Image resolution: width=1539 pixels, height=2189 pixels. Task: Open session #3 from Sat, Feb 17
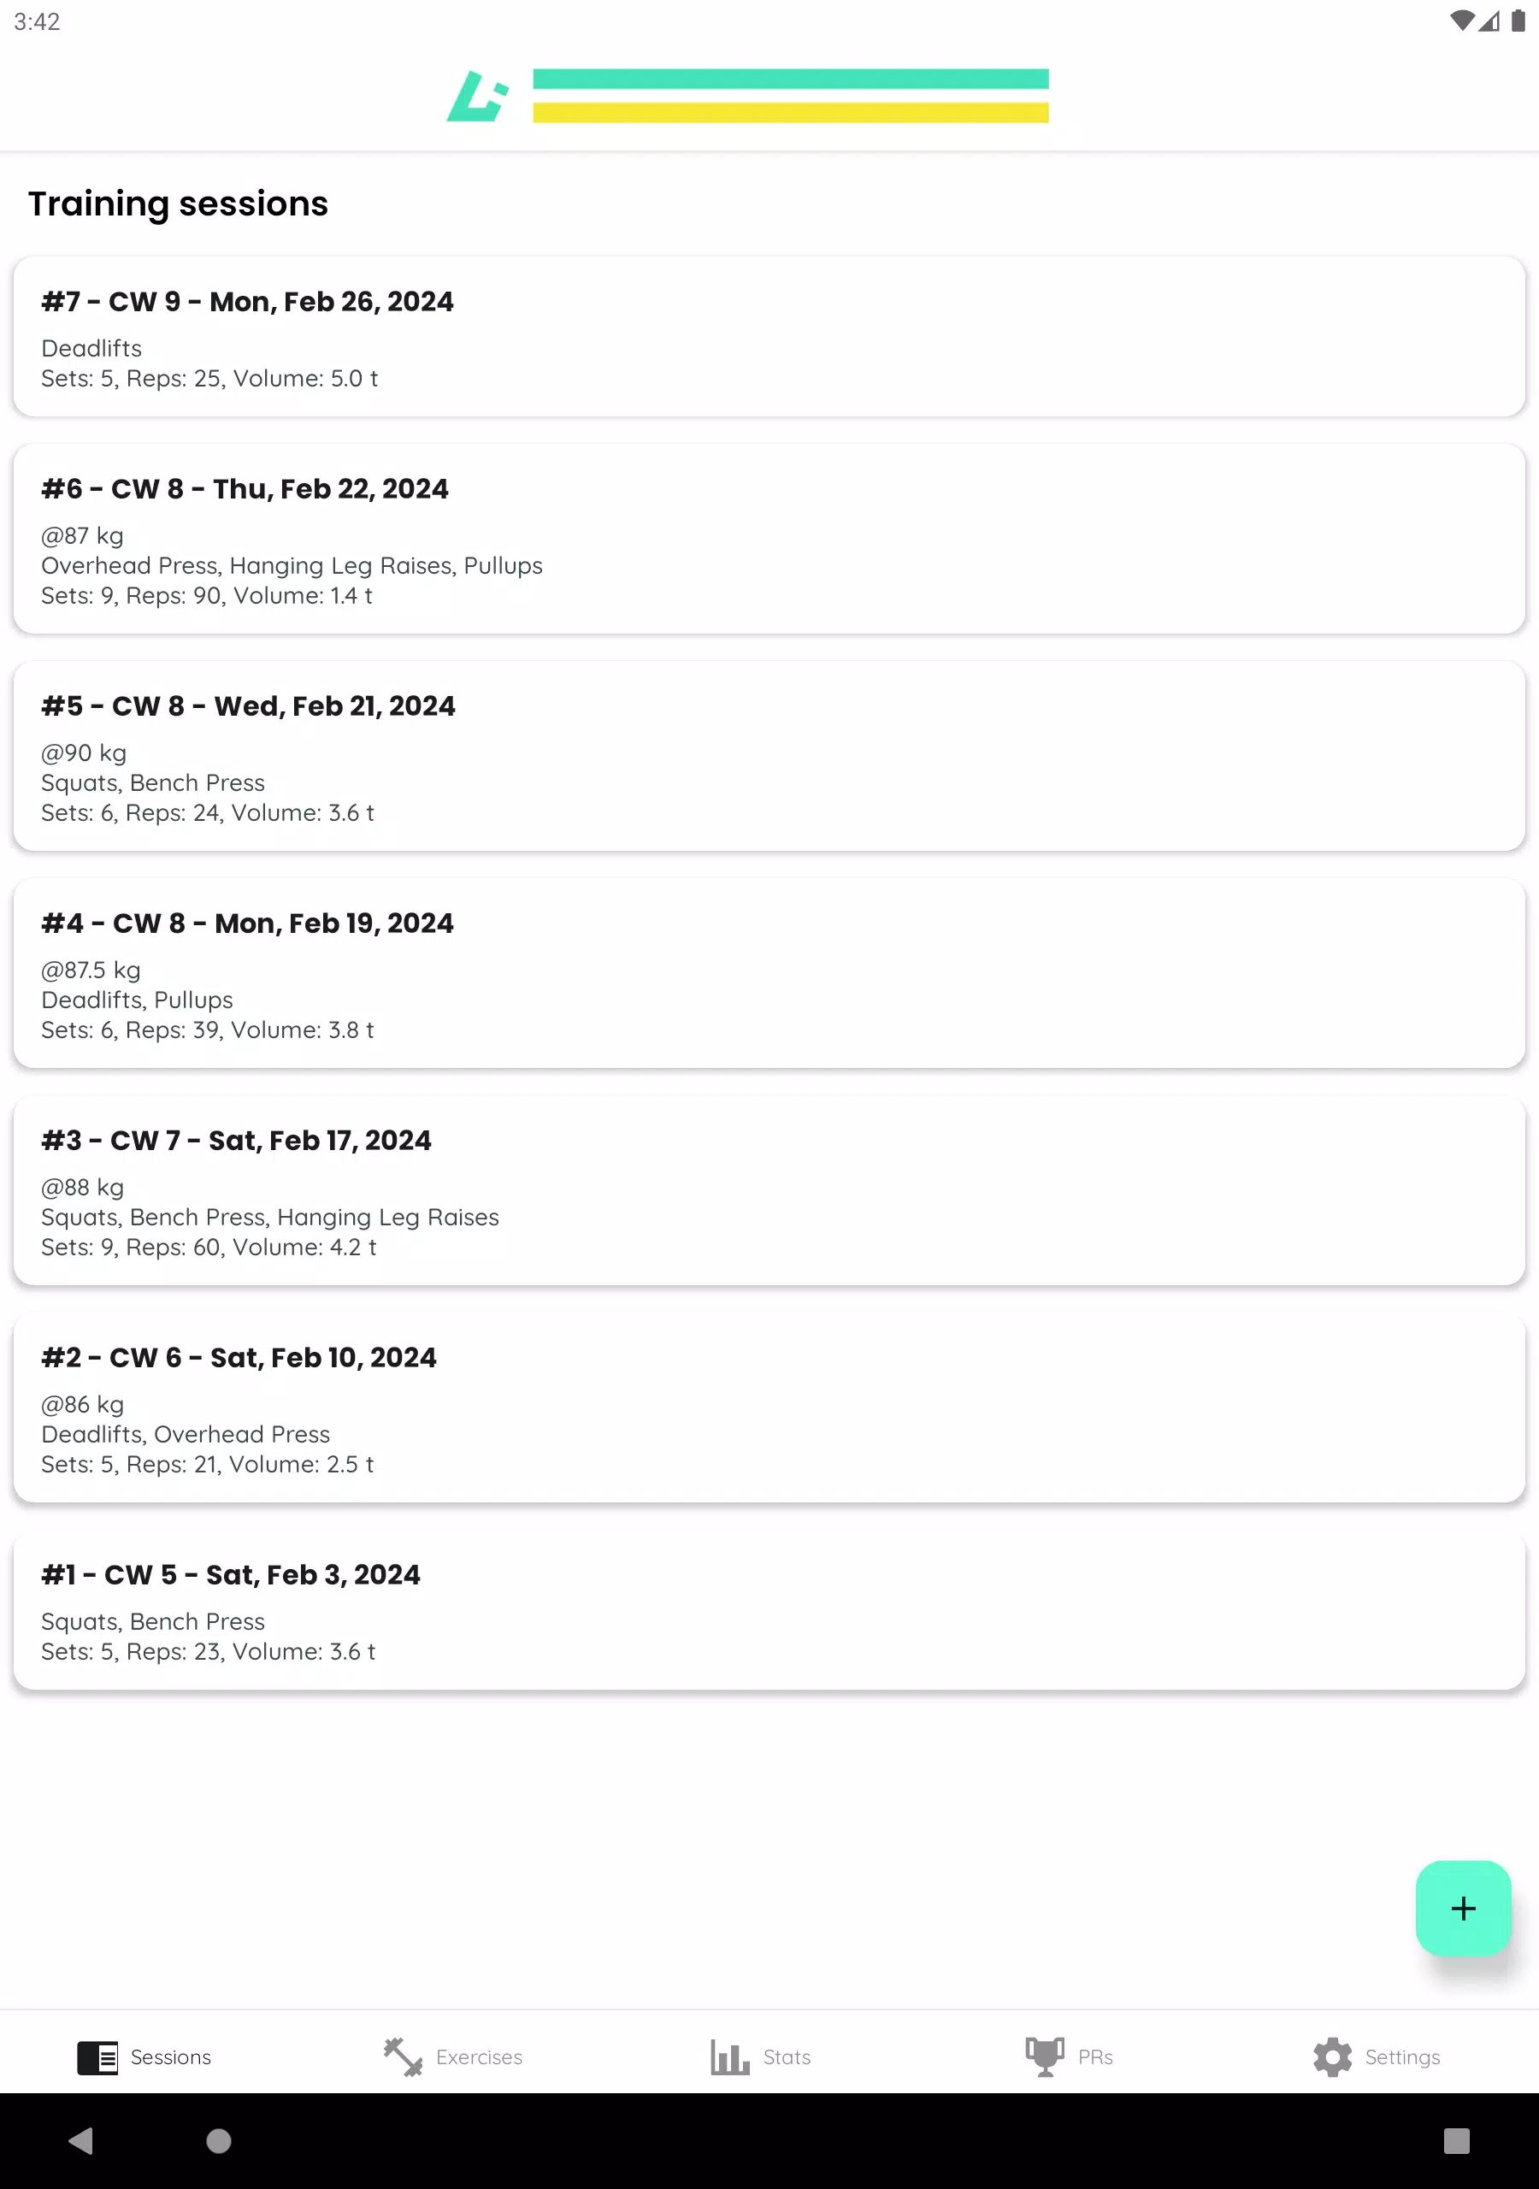pyautogui.click(x=769, y=1189)
